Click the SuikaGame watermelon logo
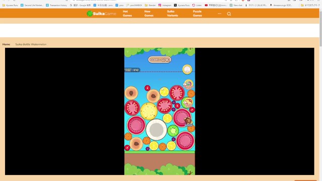The image size is (322, 181). 102,14
